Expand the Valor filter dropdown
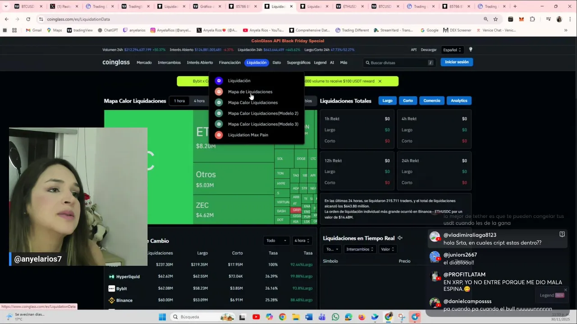This screenshot has height=324, width=577. coord(388,249)
